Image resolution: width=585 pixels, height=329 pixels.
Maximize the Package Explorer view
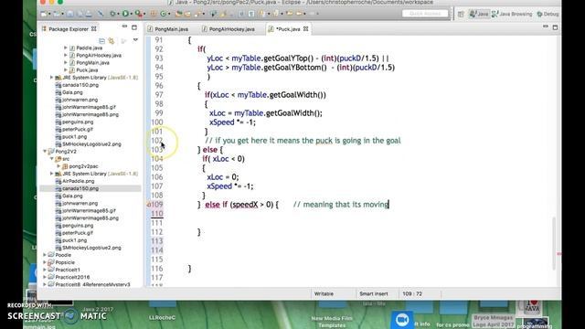134,27
